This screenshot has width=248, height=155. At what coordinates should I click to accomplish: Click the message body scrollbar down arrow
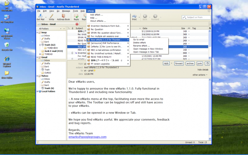(x=210, y=139)
